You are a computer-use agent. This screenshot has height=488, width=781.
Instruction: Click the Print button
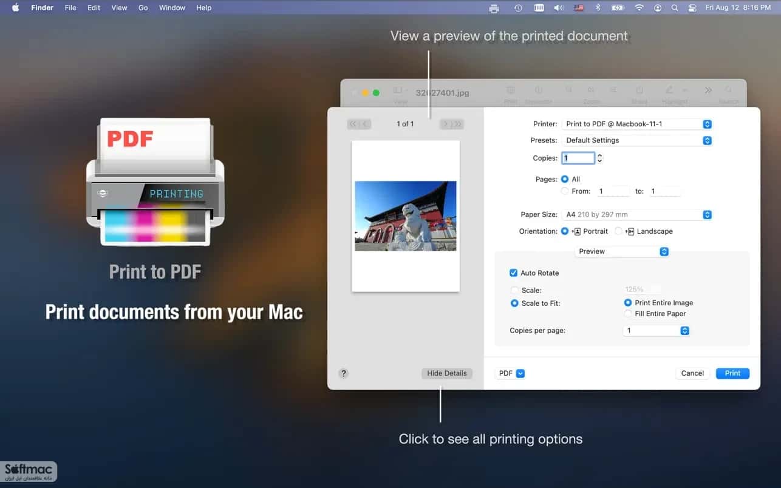click(732, 373)
